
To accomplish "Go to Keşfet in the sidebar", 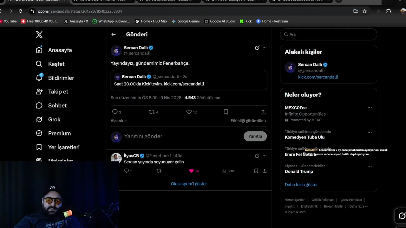I will tap(56, 64).
